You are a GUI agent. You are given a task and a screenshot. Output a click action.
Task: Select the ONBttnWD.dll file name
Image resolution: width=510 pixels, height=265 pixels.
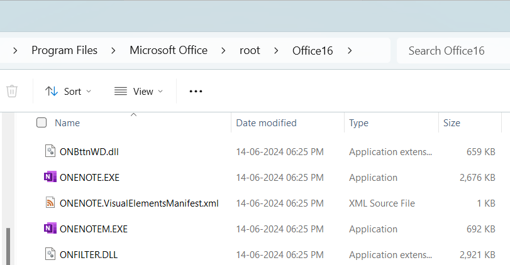89,152
